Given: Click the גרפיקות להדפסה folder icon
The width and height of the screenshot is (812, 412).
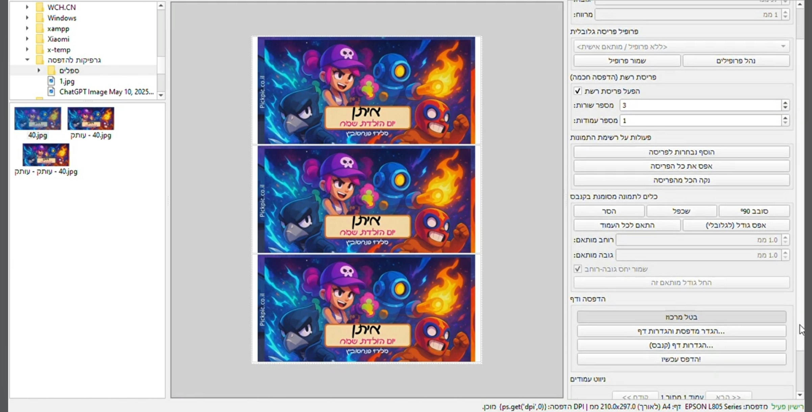Looking at the screenshot, I should pyautogui.click(x=40, y=60).
